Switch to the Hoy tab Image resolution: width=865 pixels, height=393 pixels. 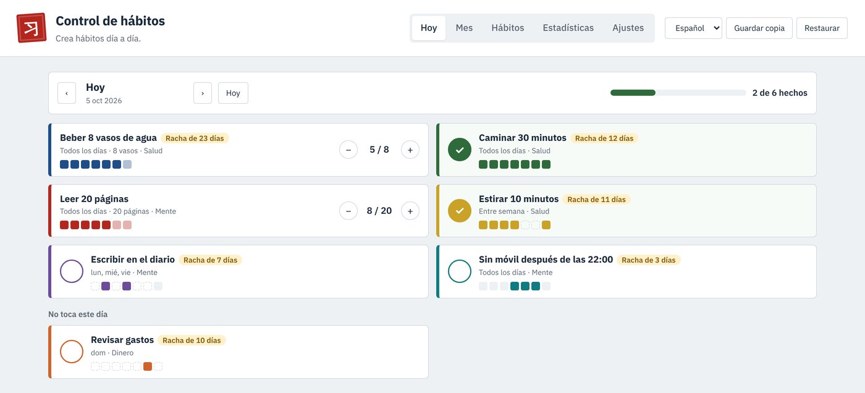click(429, 28)
